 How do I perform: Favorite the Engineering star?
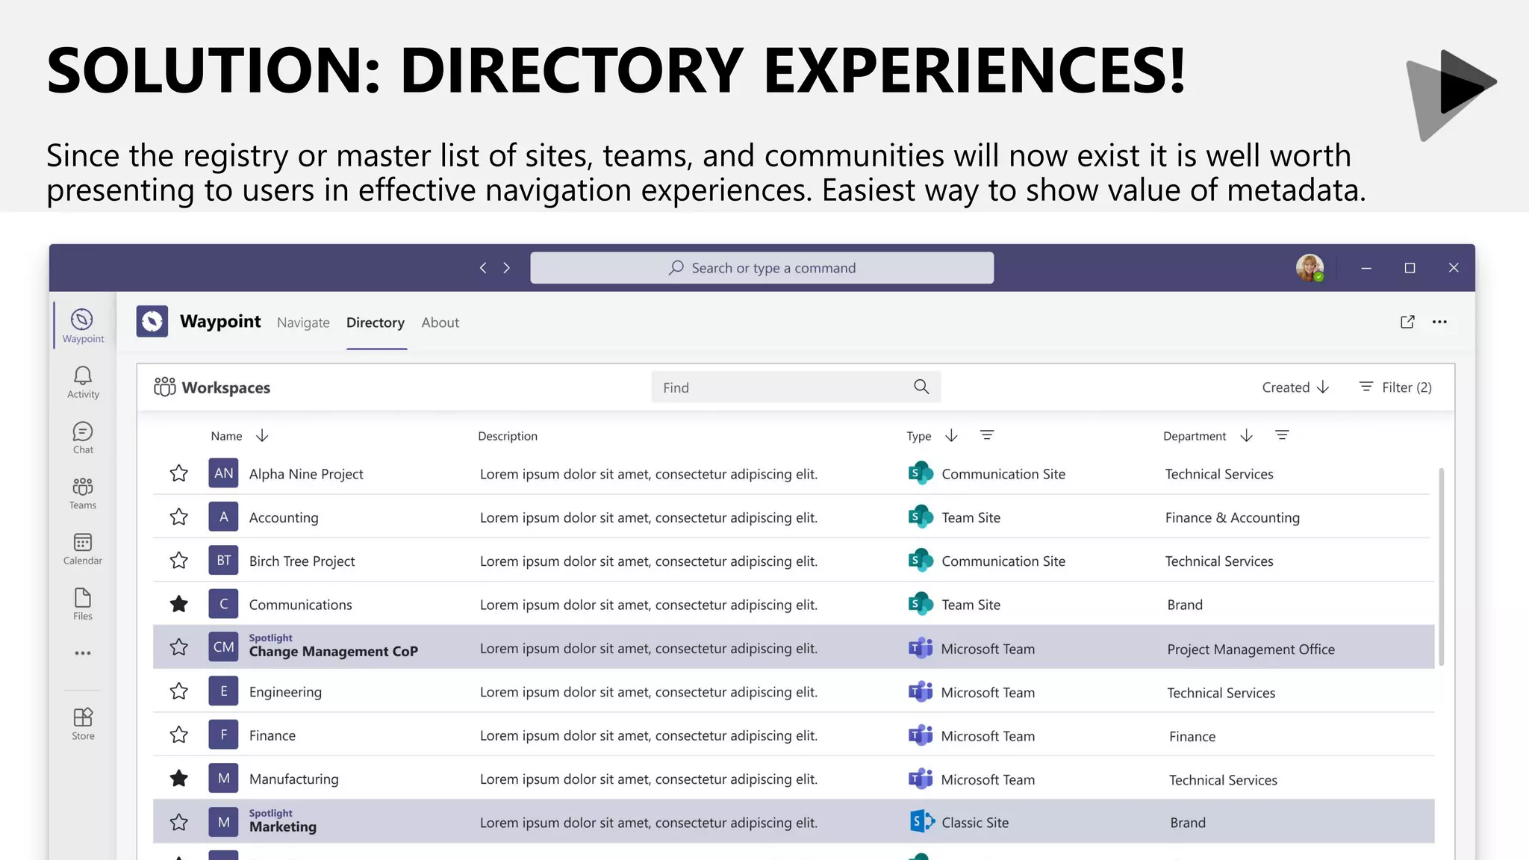coord(178,691)
